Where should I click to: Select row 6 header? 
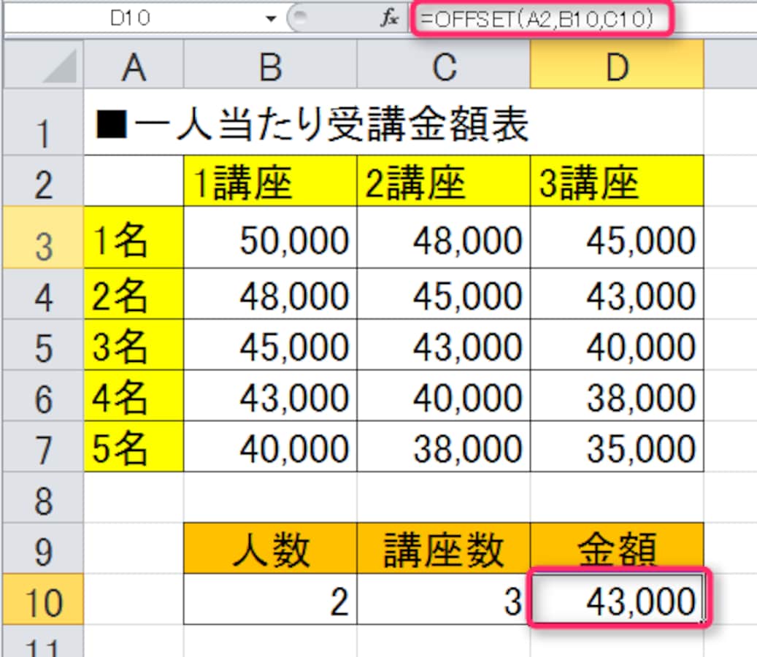tap(44, 396)
